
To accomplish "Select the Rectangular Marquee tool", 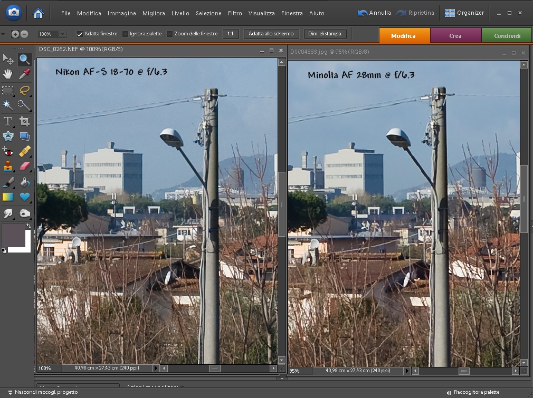I will pyautogui.click(x=8, y=90).
